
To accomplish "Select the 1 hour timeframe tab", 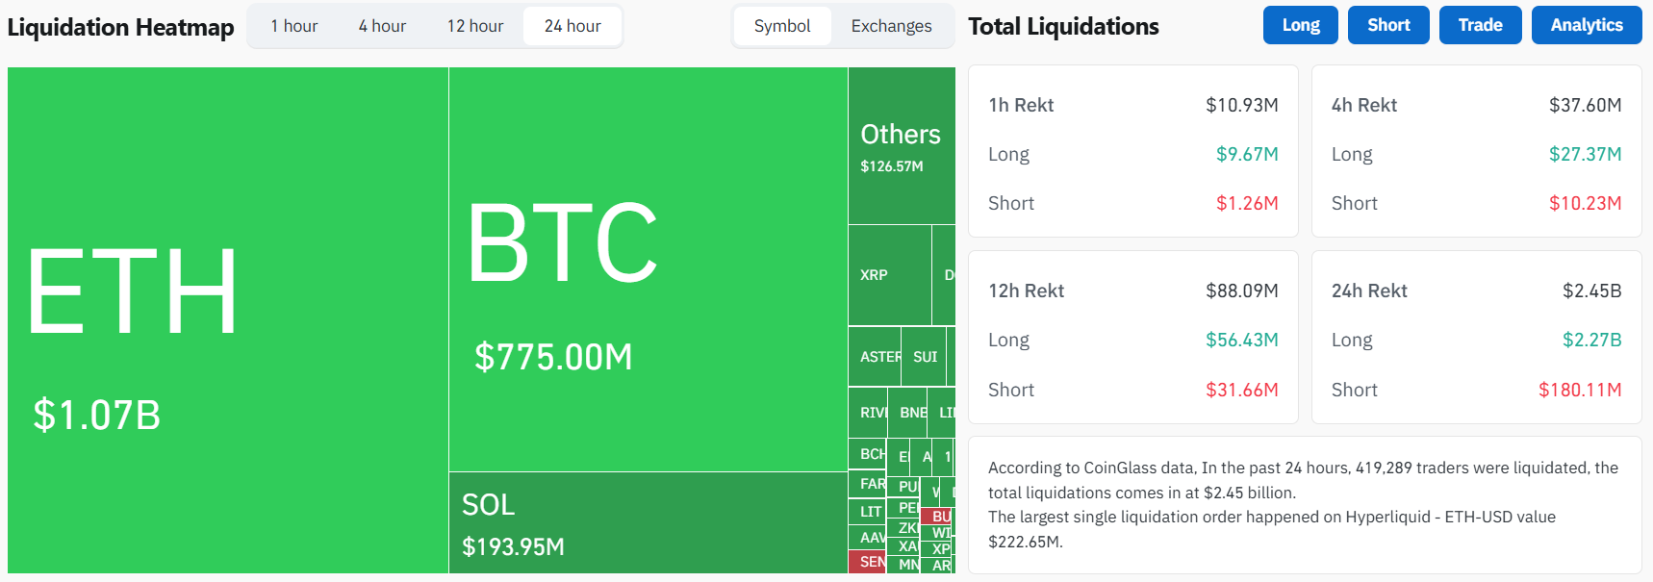I will [x=293, y=26].
